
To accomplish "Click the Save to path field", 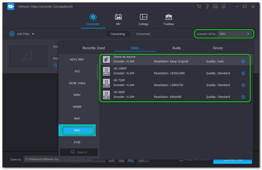I will tap(60, 159).
